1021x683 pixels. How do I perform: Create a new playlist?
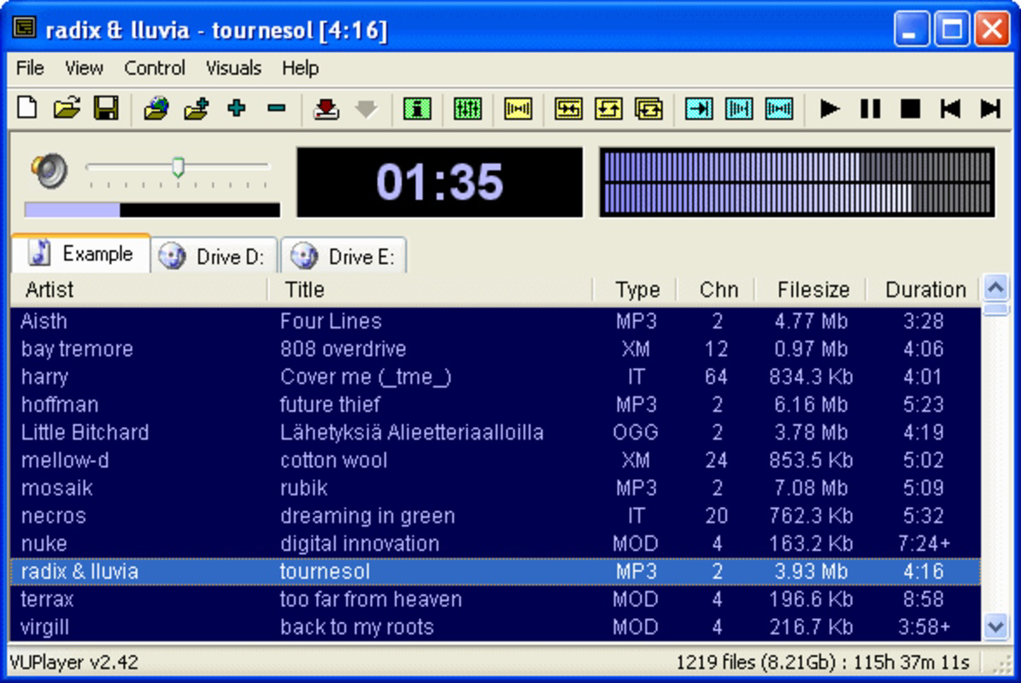[26, 108]
